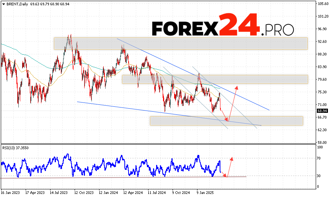Select the lower blue channel trendline

pos(153,112)
